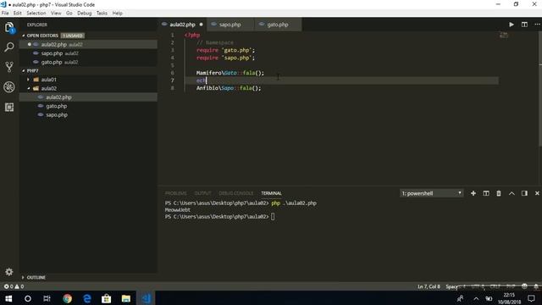
Task: Open the Search view in activity bar
Action: point(9,47)
